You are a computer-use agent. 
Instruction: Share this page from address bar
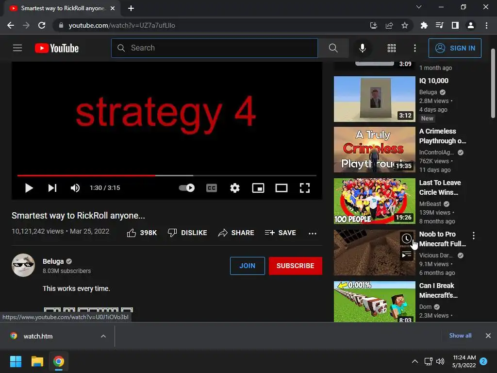(389, 25)
